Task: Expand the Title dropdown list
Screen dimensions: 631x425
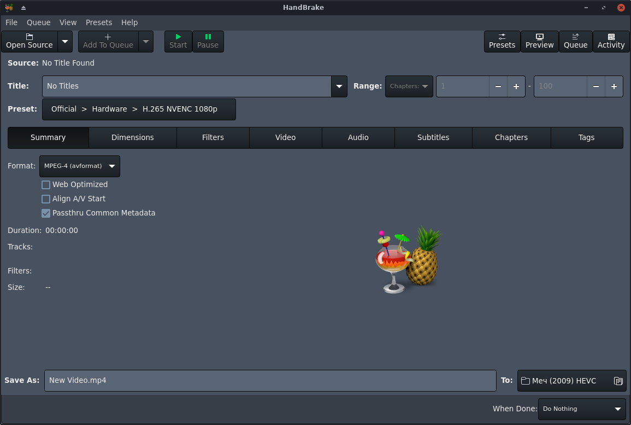Action: (339, 86)
